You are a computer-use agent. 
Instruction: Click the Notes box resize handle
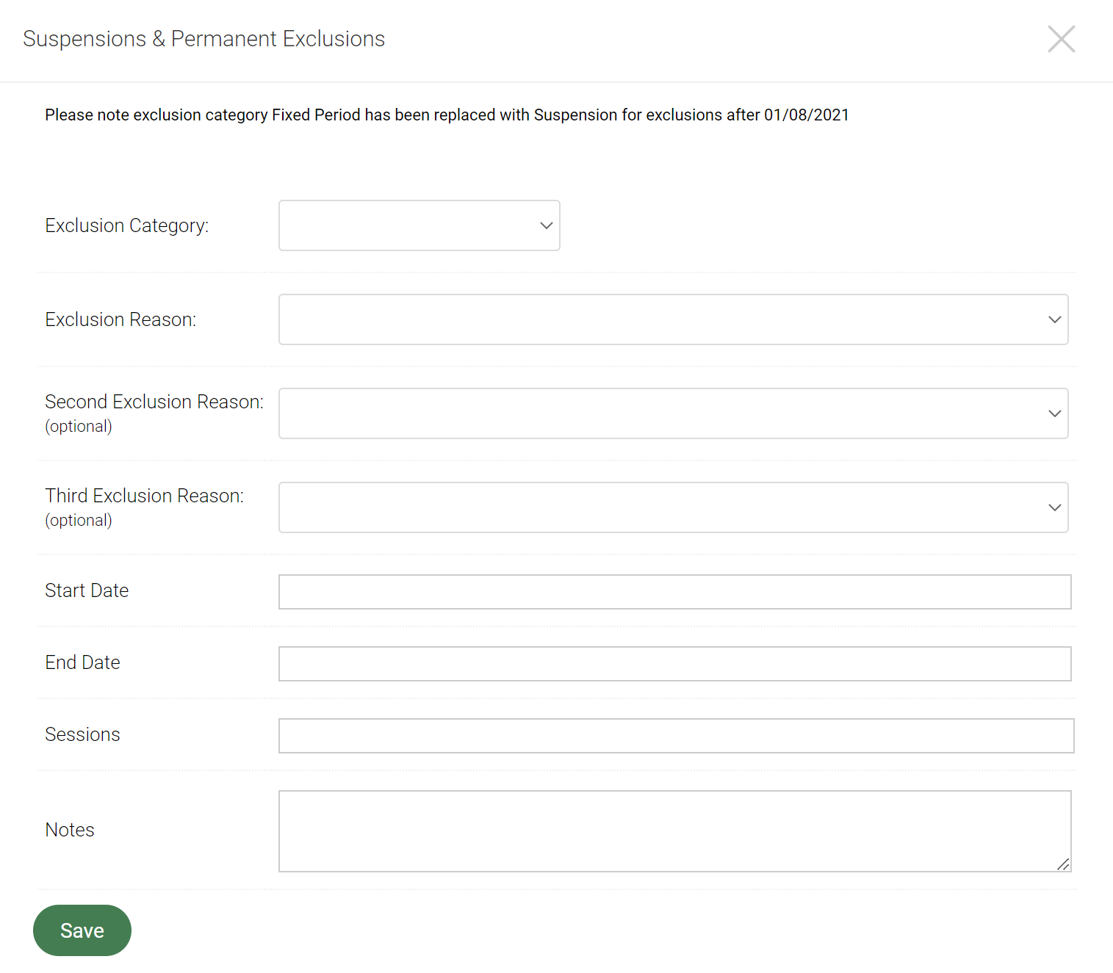coord(1063,864)
